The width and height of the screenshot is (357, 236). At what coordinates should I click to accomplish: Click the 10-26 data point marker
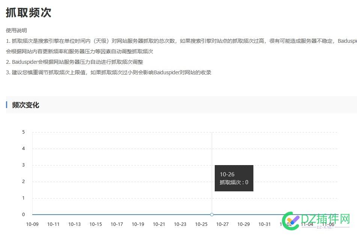point(212,215)
